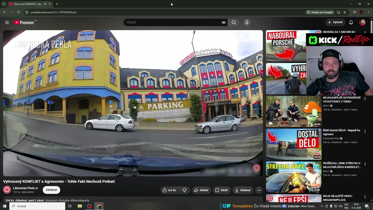Reload the YouTube page
Image resolution: width=373 pixels, height=210 pixels.
18,12
